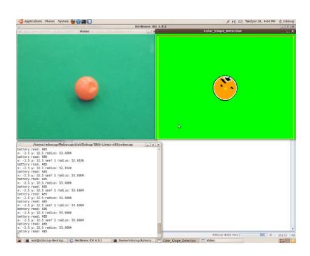The height and width of the screenshot is (256, 310).
Task: Click the terminal scrollbar thumb
Action: tap(159, 228)
